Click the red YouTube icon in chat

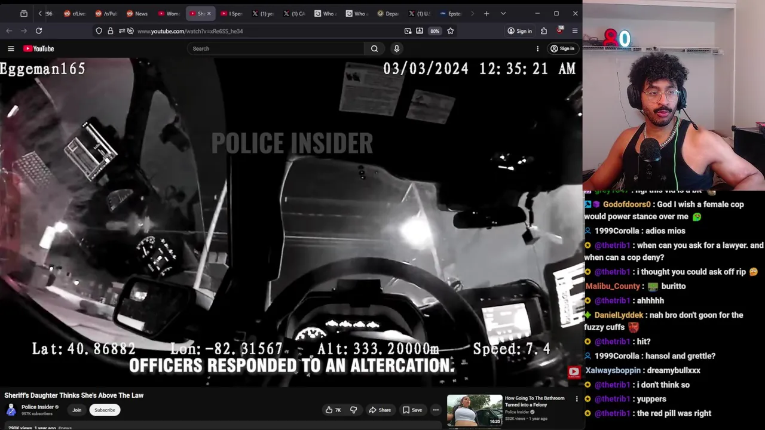[x=574, y=372]
